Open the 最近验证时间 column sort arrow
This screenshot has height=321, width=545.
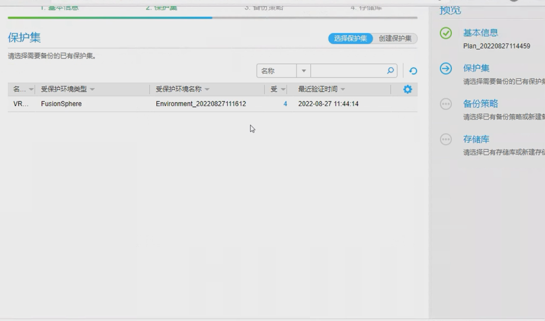tap(343, 90)
